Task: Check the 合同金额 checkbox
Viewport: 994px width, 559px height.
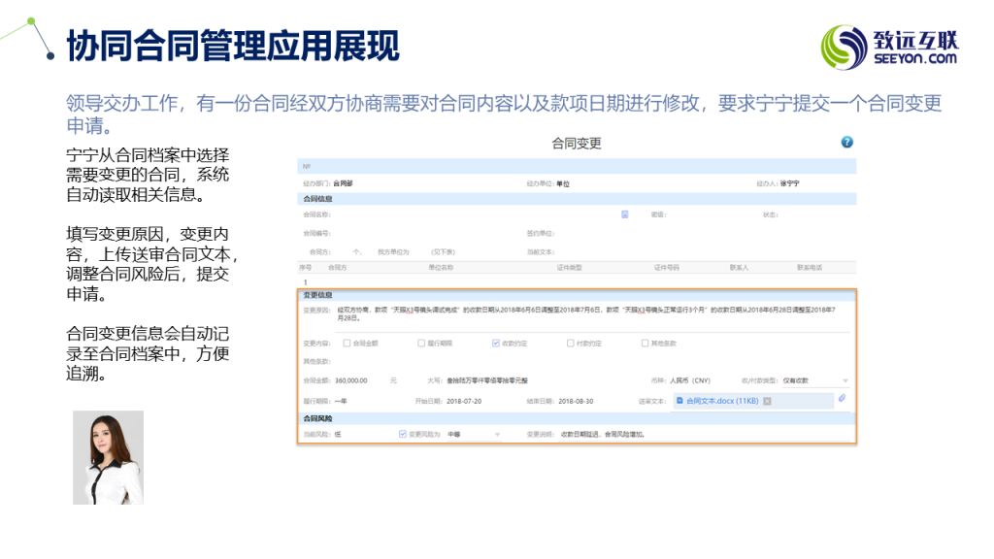Action: pyautogui.click(x=348, y=344)
